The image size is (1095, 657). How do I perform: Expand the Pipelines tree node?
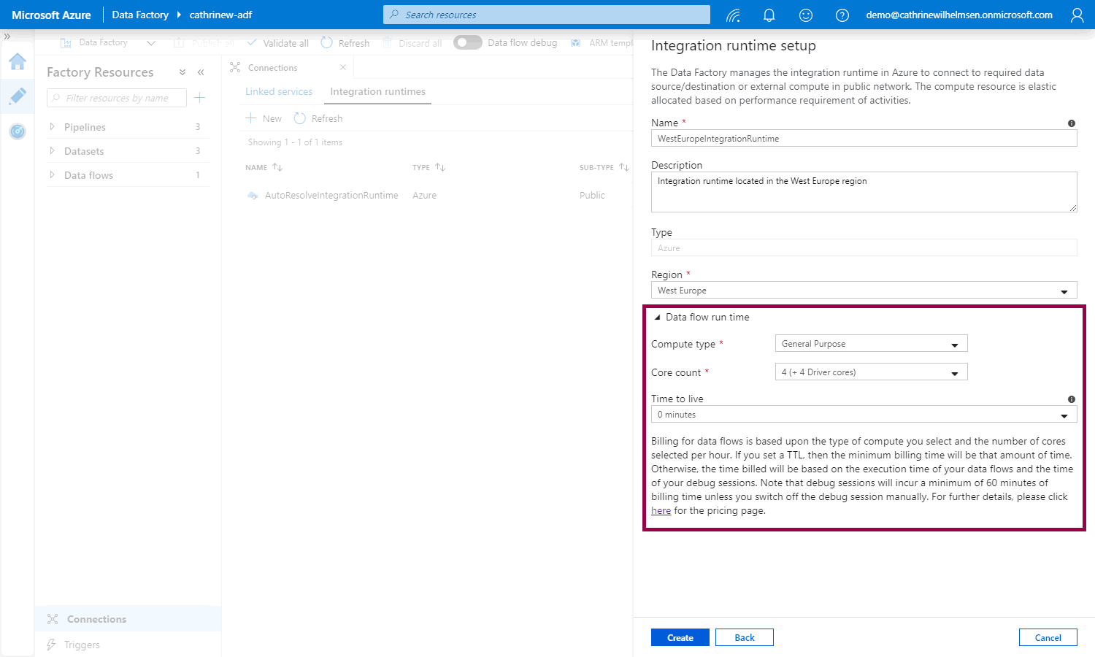(x=52, y=127)
